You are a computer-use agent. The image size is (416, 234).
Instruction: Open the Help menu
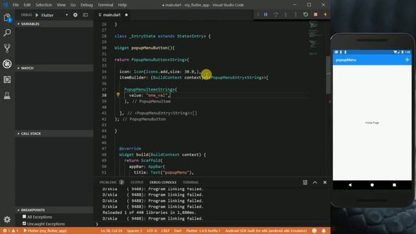point(122,5)
